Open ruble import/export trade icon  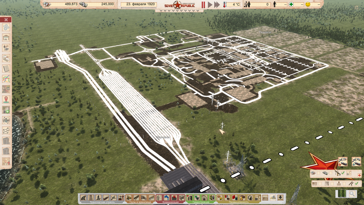343,161
